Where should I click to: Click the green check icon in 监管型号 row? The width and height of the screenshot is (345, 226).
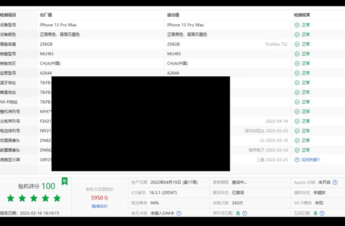[297, 73]
